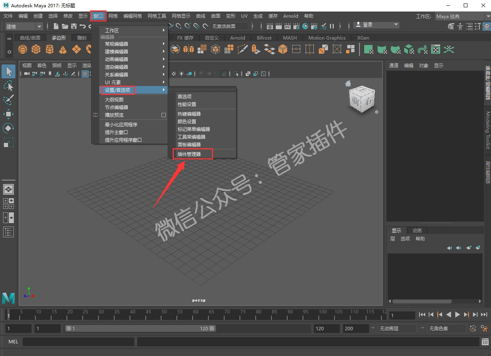Image resolution: width=491 pixels, height=356 pixels.
Task: Play the animation forward
Action: point(458,315)
